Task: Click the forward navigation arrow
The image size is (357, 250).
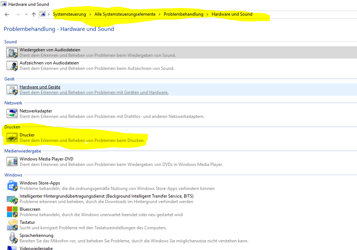Action: pos(17,15)
